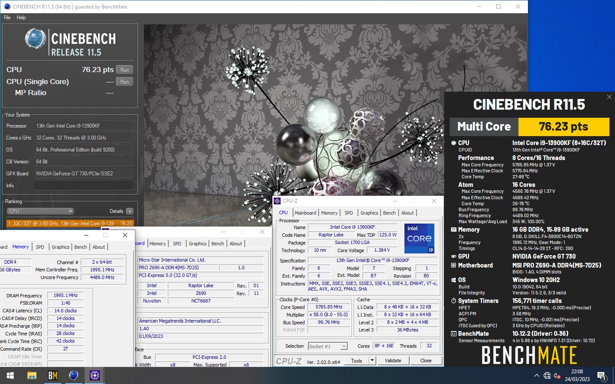Click the chipset model Z690 field

[201, 293]
